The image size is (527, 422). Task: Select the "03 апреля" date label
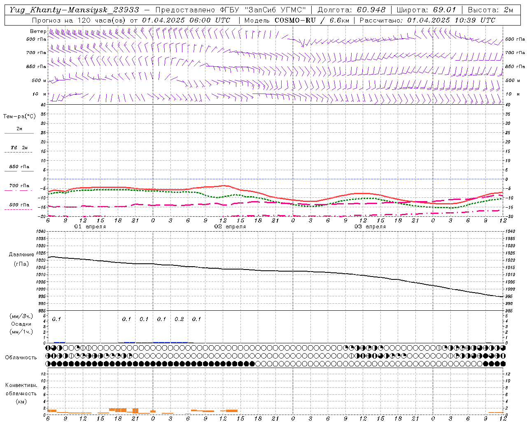point(370,227)
